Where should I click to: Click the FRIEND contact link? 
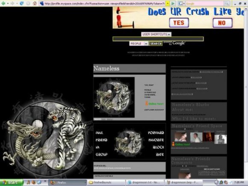pyautogui.click(x=101, y=140)
